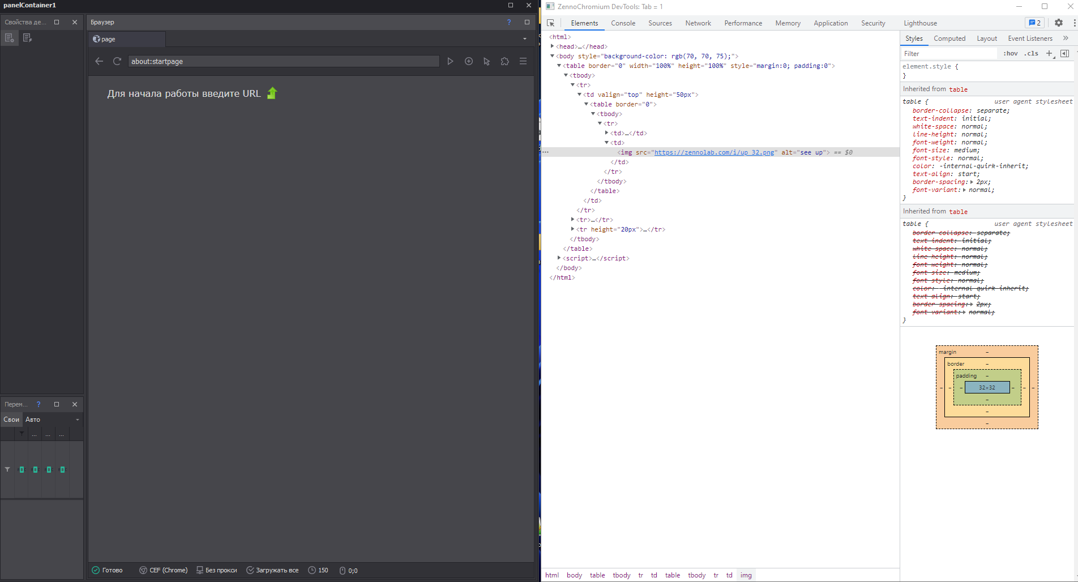Screen dimensions: 1078x582
Task: Click the blue help question mark in Браузер panel
Action: (509, 22)
